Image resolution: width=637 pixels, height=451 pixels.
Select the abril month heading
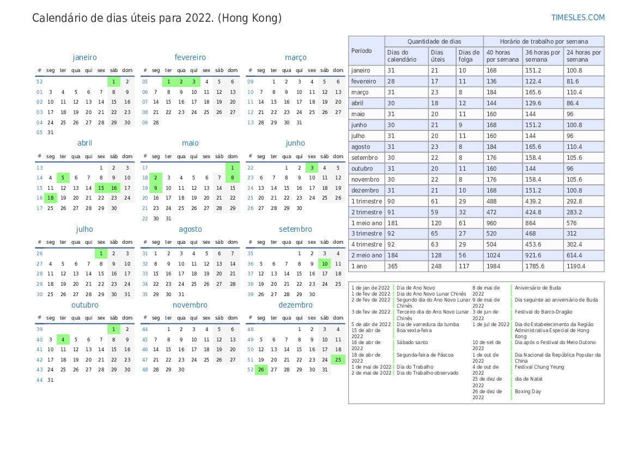point(84,143)
